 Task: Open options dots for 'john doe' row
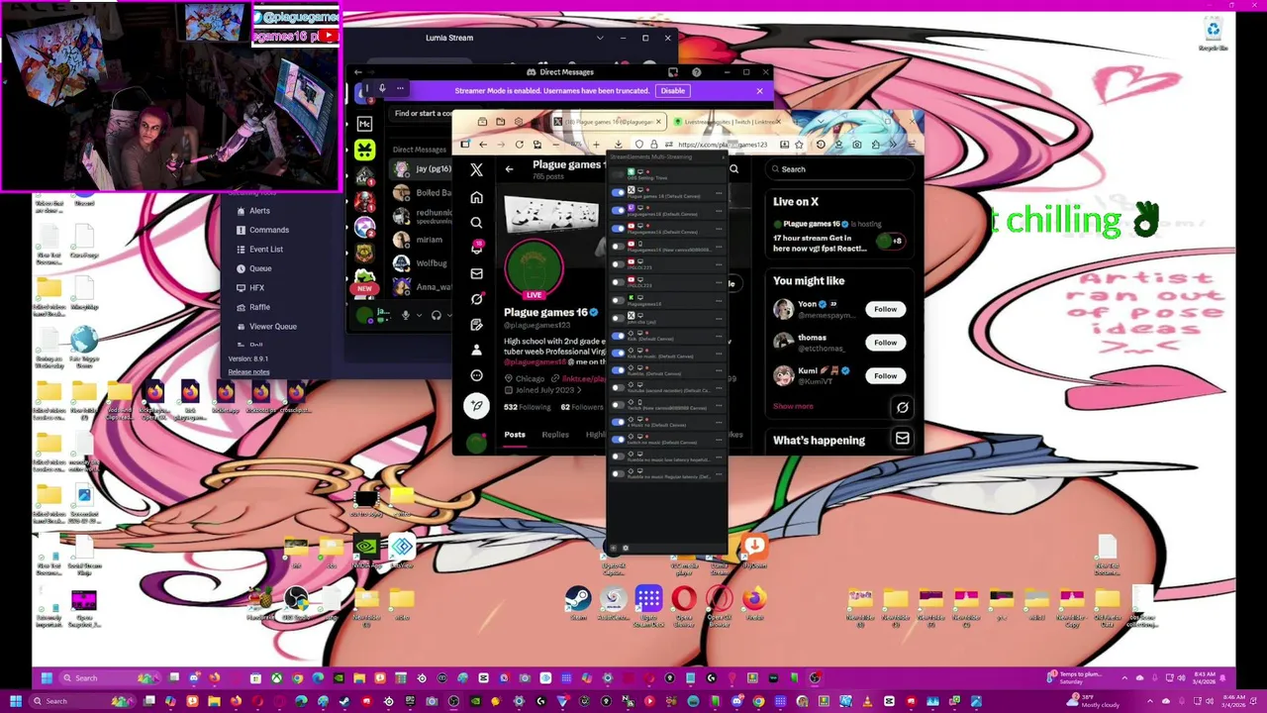click(x=719, y=318)
